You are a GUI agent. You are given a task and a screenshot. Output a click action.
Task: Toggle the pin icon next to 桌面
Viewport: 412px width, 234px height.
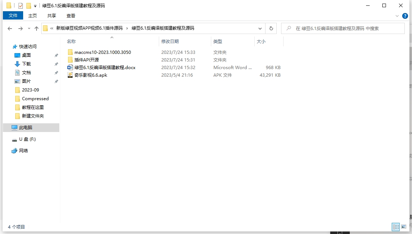pyautogui.click(x=56, y=55)
